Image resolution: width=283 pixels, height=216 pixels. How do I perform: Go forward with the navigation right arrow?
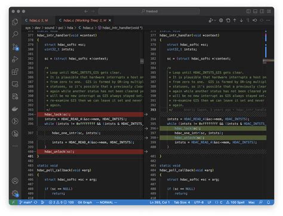[x=93, y=11]
